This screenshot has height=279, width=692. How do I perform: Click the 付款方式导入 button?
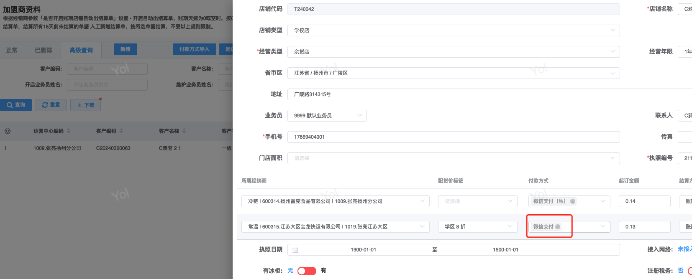(x=194, y=49)
